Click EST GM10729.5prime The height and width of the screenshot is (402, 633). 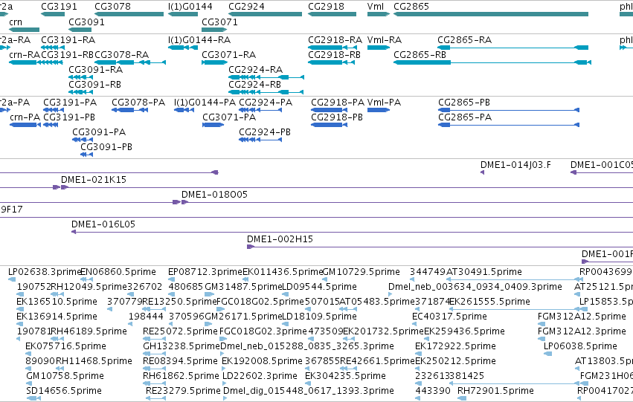click(361, 272)
